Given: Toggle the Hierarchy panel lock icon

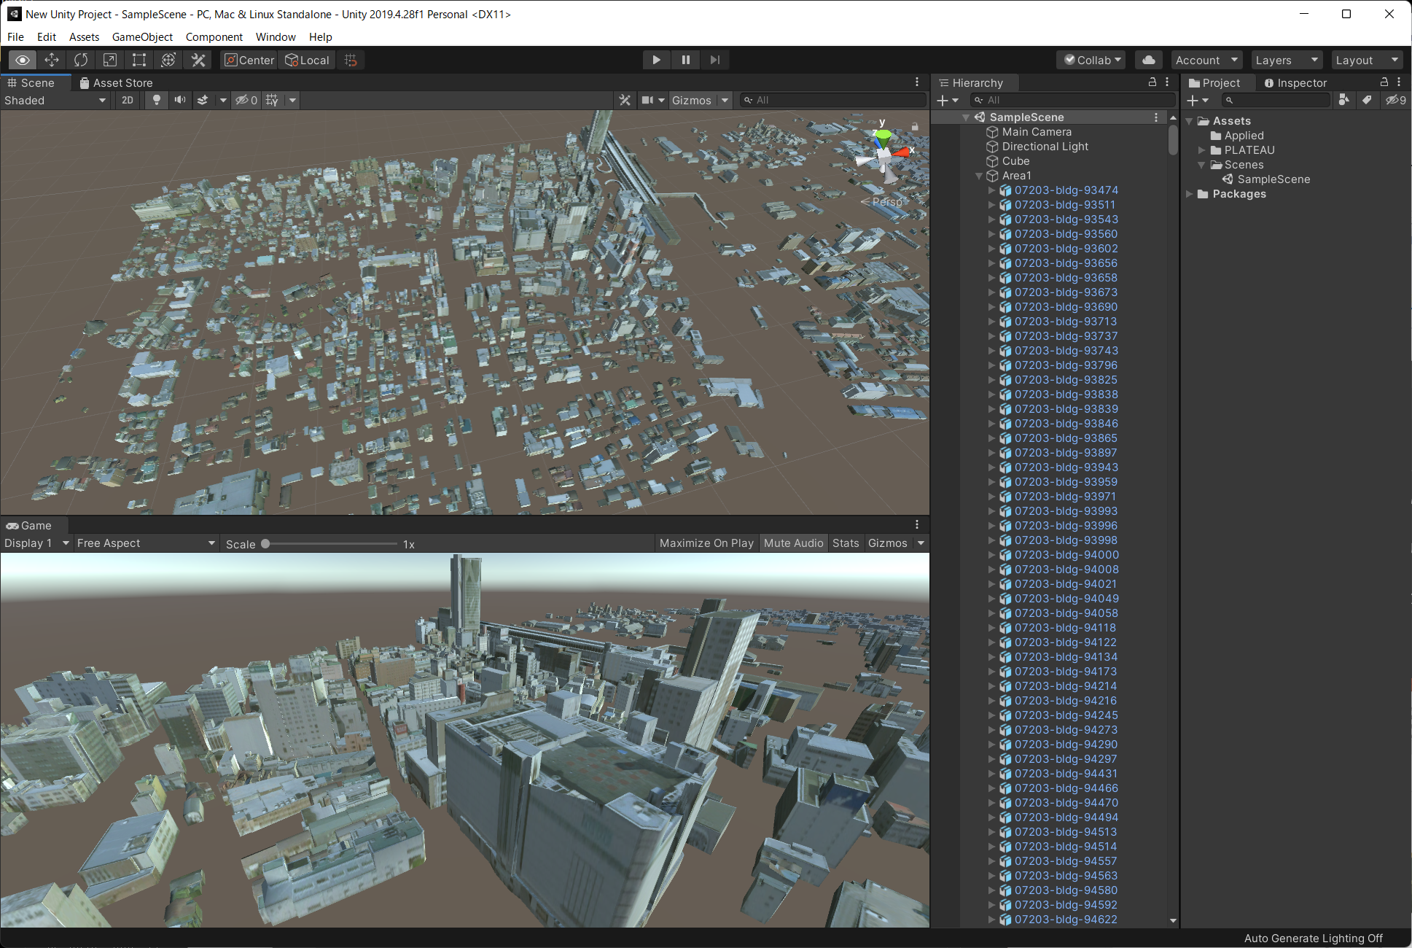Looking at the screenshot, I should tap(1152, 82).
